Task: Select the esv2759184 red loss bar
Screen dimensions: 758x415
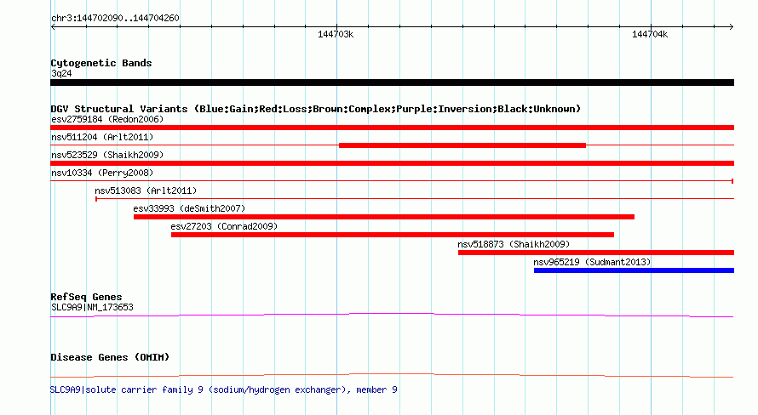Action: click(x=392, y=128)
